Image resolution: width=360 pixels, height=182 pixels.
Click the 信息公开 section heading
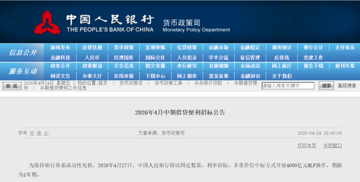point(23,53)
